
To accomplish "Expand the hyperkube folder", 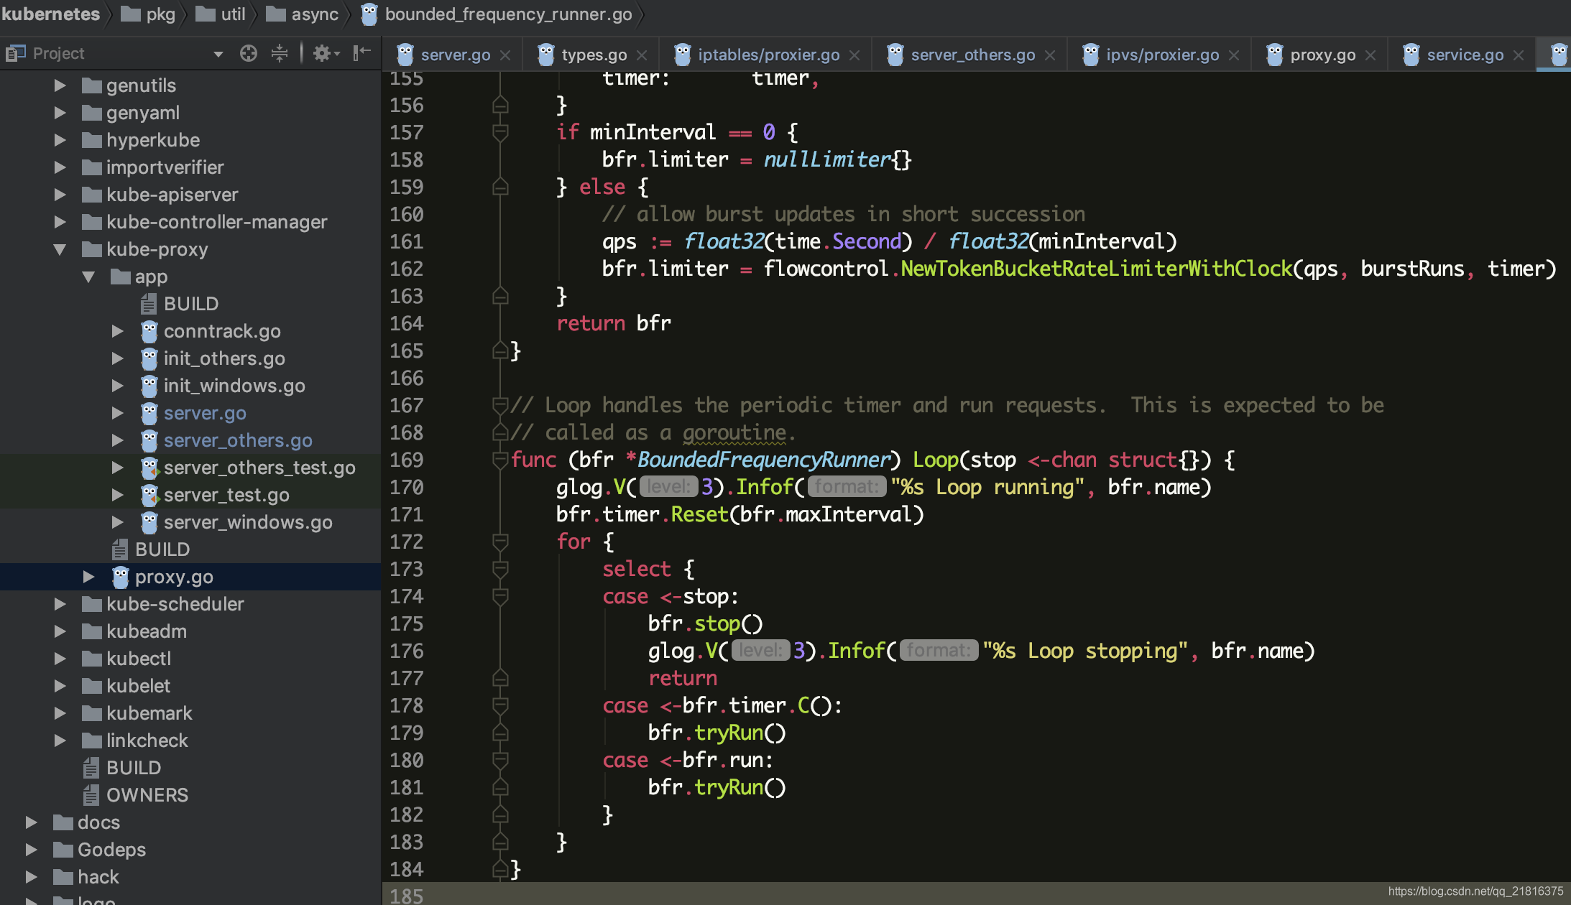I will click(x=60, y=140).
